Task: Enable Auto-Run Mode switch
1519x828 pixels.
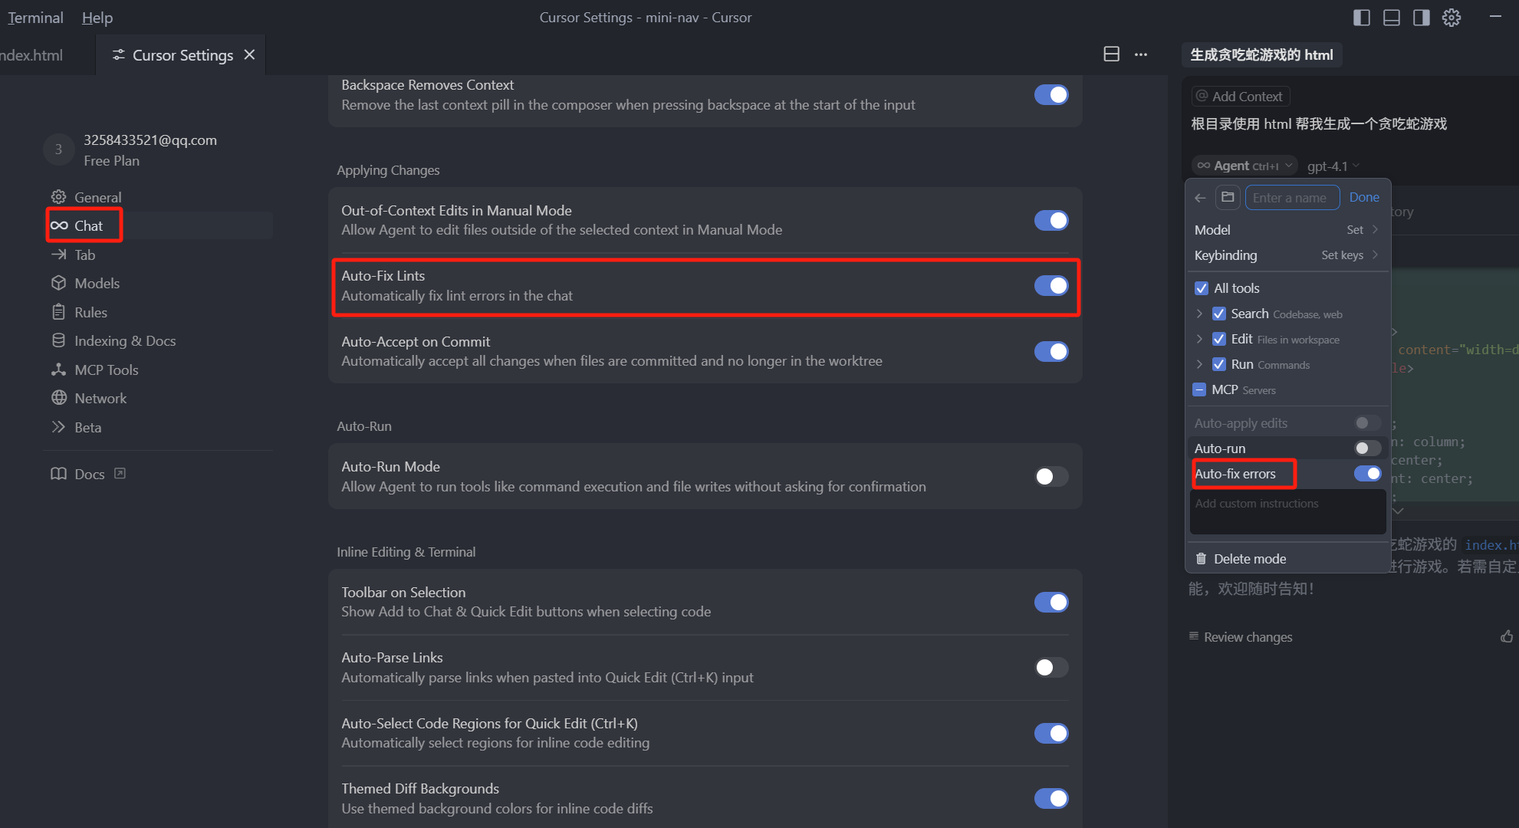Action: [1051, 476]
